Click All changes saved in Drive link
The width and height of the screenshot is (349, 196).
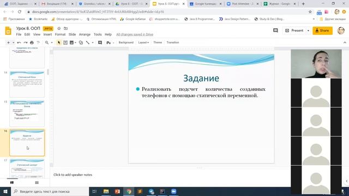[135, 34]
